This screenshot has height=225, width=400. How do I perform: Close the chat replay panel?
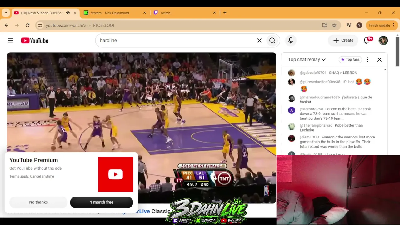pos(379,59)
